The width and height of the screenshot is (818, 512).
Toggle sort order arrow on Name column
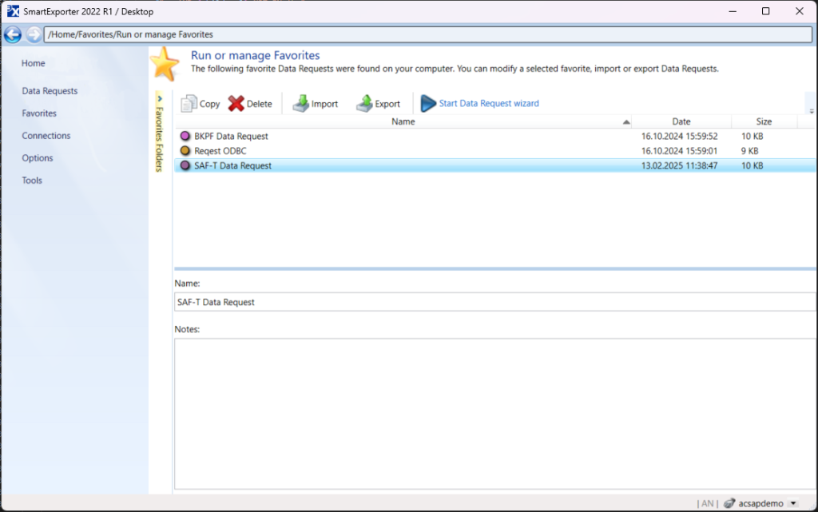(x=626, y=122)
